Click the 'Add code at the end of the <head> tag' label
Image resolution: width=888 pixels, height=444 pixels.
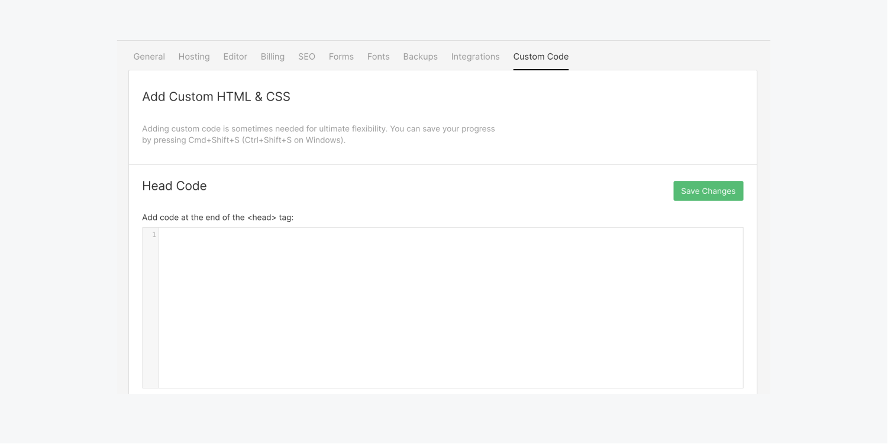(x=218, y=218)
